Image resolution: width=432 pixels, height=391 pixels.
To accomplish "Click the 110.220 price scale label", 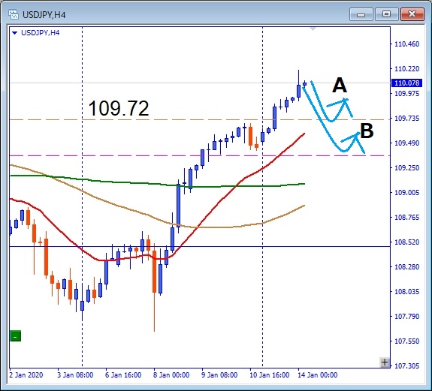I will 407,69.
